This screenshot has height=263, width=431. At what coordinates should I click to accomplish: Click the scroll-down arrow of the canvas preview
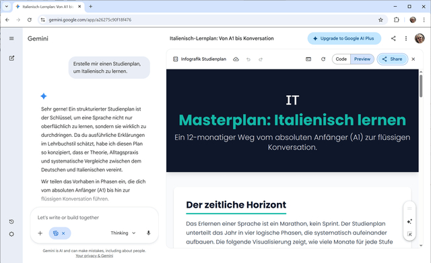coord(421,245)
